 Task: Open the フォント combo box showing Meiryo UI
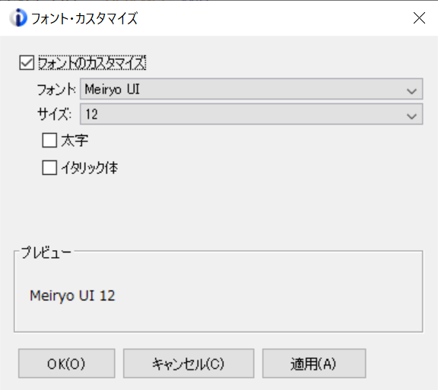pos(252,89)
